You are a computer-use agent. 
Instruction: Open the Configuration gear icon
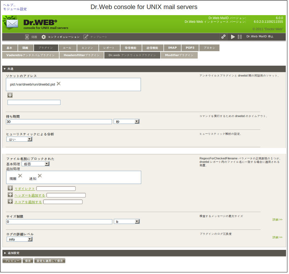43,37
